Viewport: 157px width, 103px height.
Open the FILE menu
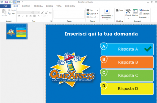point(5,6)
